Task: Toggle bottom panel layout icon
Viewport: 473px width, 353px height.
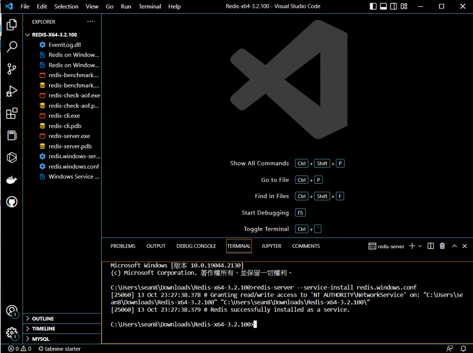Action: (383, 6)
